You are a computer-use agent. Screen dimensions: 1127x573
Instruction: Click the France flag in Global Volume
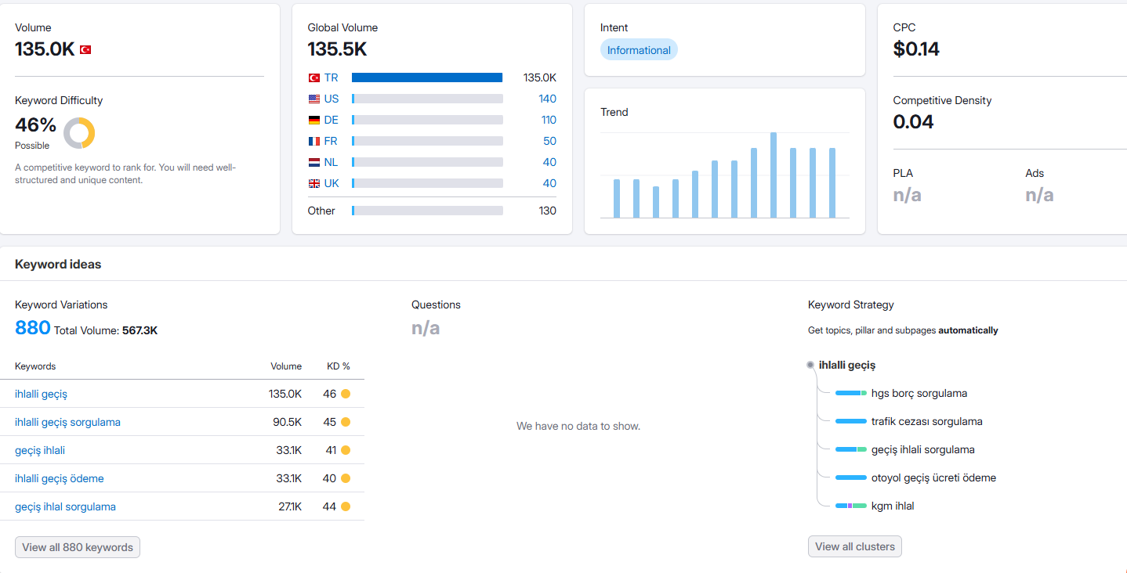point(314,141)
